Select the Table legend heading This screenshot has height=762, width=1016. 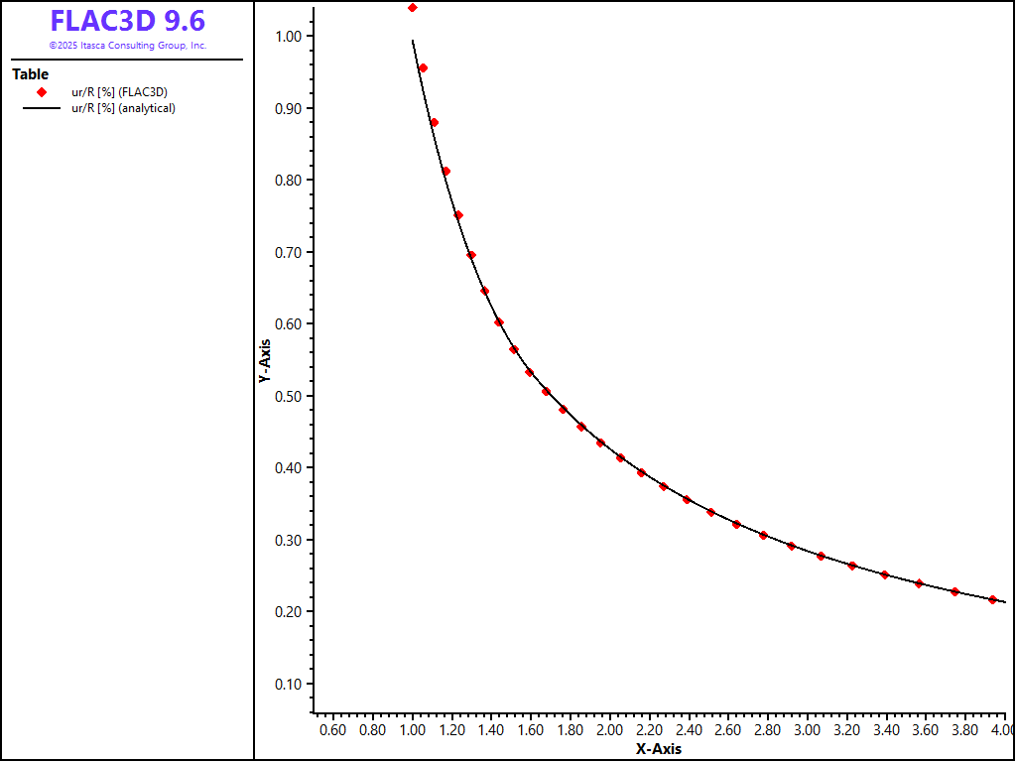[x=30, y=74]
